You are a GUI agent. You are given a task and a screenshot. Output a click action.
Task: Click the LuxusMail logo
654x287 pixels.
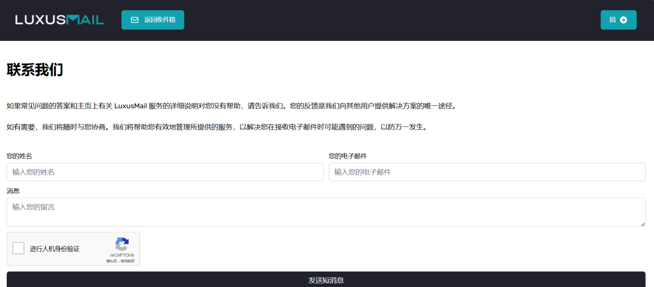point(60,20)
